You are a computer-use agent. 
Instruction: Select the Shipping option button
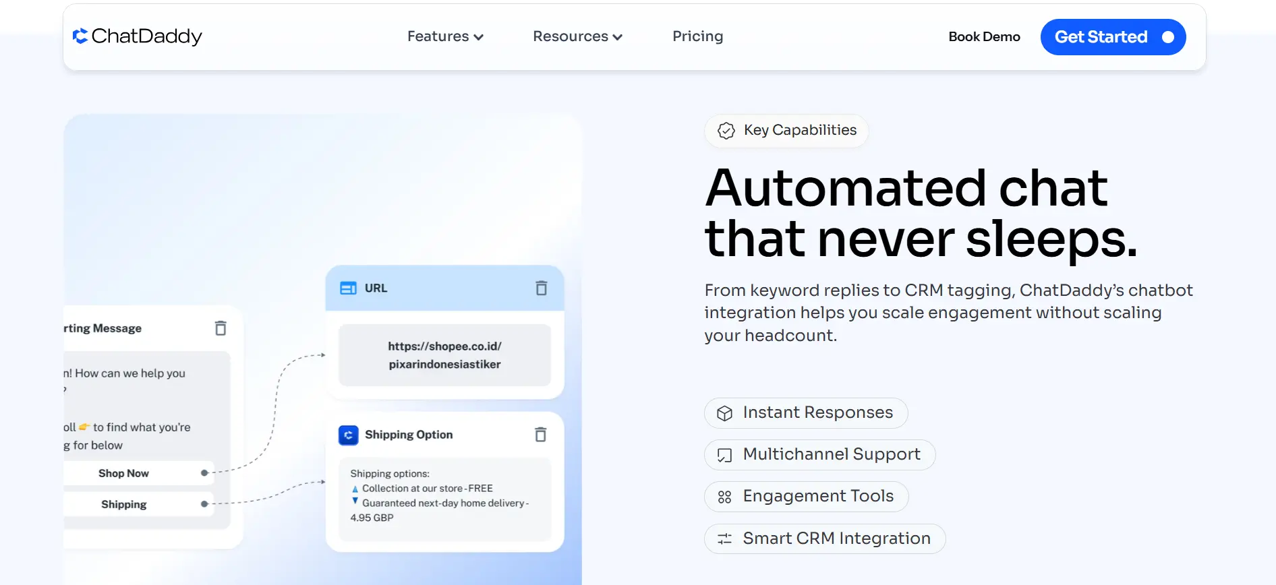[x=124, y=504]
